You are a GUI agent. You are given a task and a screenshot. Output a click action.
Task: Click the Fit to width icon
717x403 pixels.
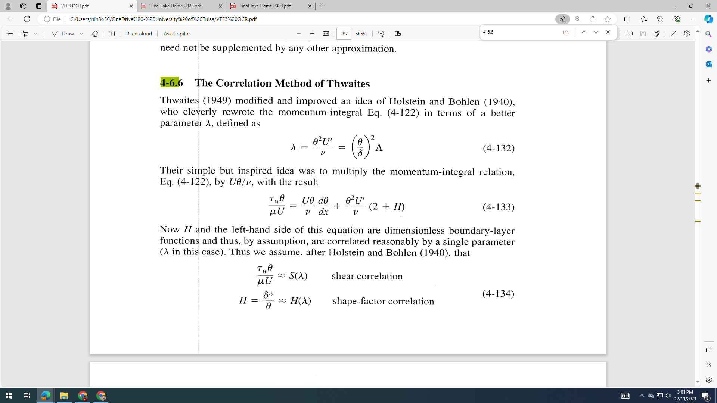(326, 34)
